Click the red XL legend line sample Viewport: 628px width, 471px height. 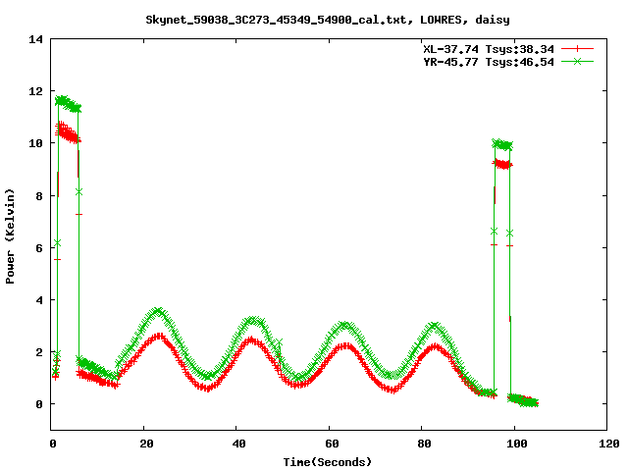(577, 49)
